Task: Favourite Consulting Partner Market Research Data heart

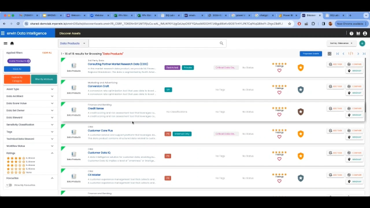Action: point(279,70)
